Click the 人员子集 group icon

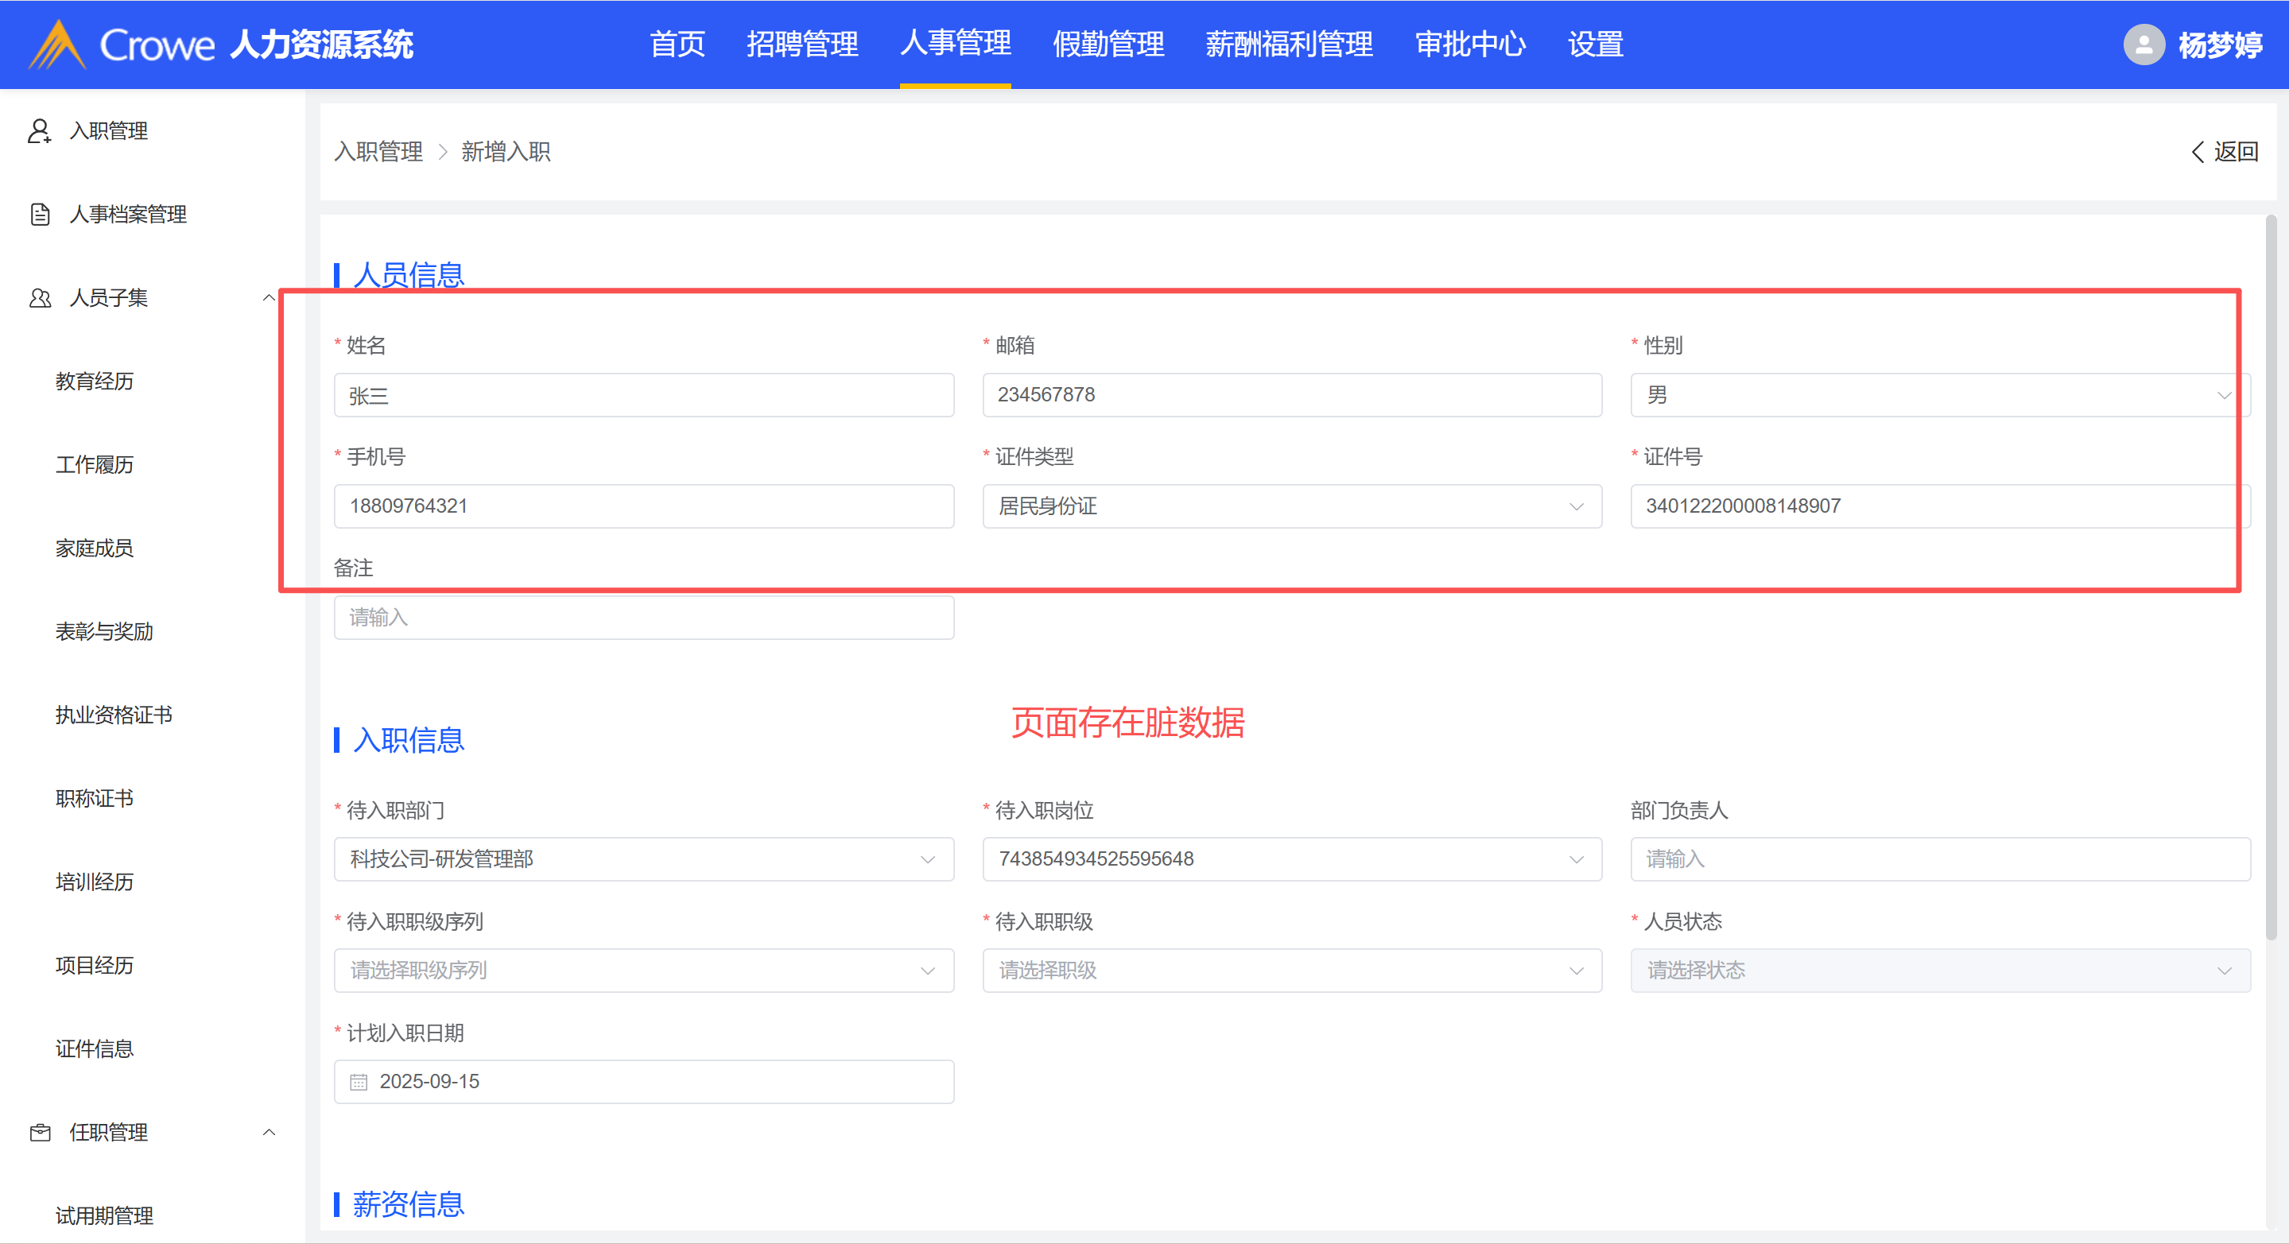point(39,297)
